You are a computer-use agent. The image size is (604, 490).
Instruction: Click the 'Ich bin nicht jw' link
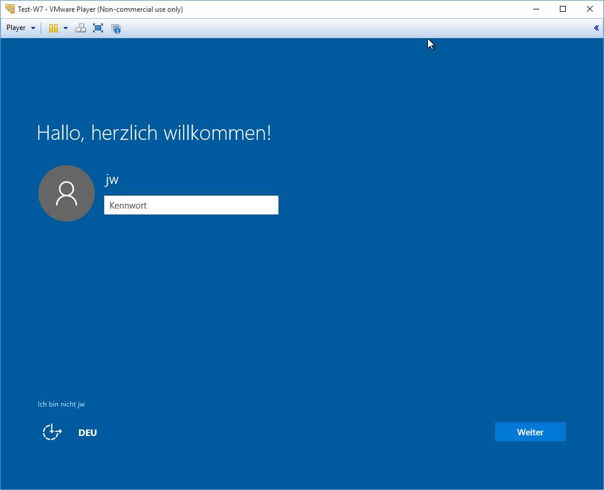[x=61, y=404]
